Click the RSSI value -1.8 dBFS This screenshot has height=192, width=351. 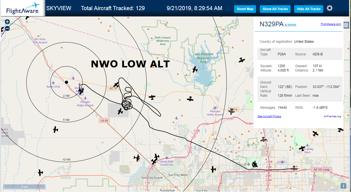click(320, 108)
